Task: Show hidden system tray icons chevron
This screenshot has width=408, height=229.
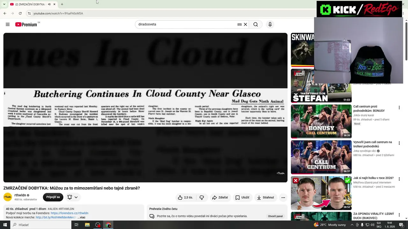Action: click(x=352, y=225)
